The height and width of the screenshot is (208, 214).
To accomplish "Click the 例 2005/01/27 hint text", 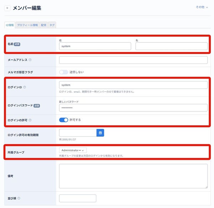I will (67, 139).
